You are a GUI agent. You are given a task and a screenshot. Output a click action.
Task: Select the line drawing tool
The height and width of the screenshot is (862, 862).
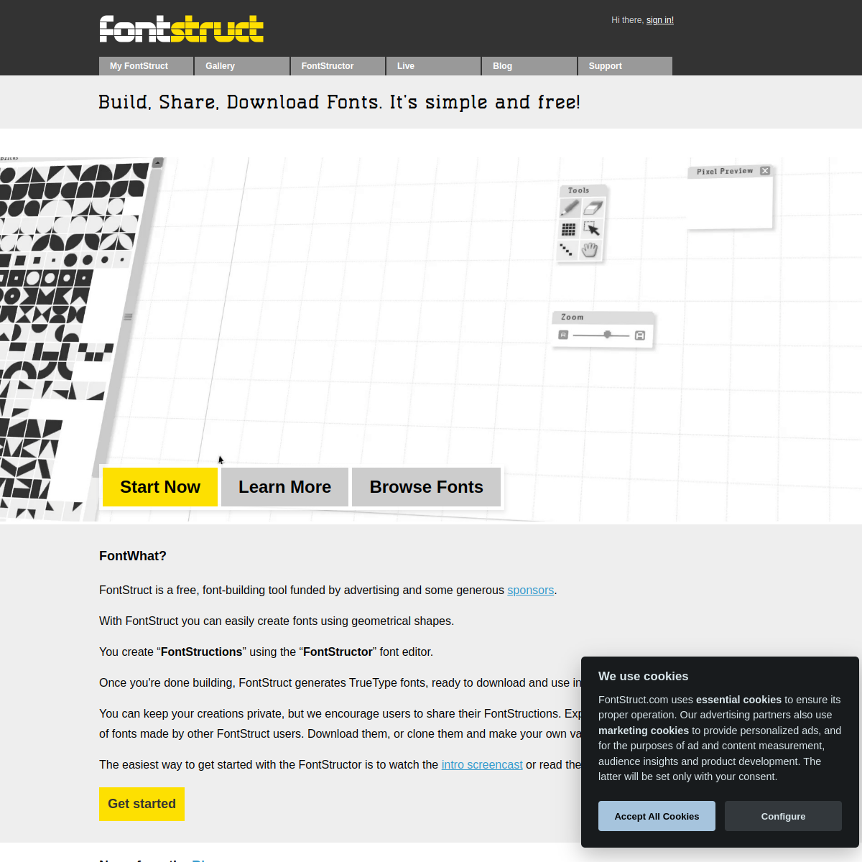pos(567,250)
